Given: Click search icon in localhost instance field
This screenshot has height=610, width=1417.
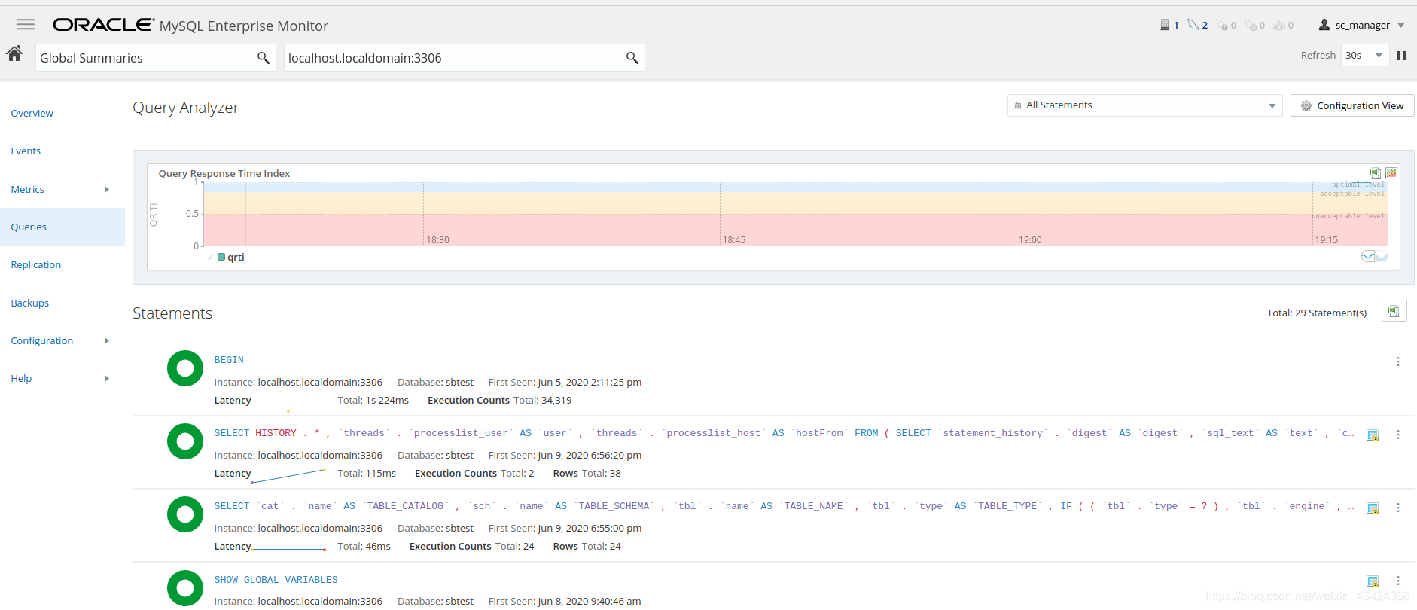Looking at the screenshot, I should coord(632,58).
